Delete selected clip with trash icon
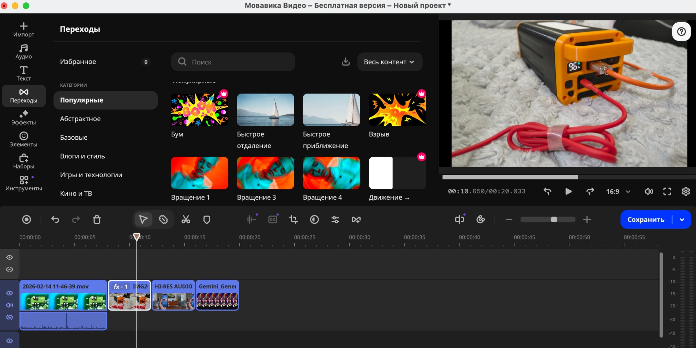696x348 pixels. click(97, 219)
